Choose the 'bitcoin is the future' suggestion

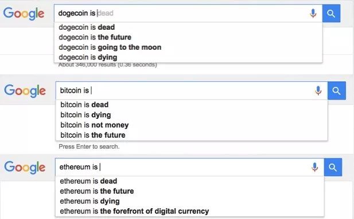click(192, 135)
